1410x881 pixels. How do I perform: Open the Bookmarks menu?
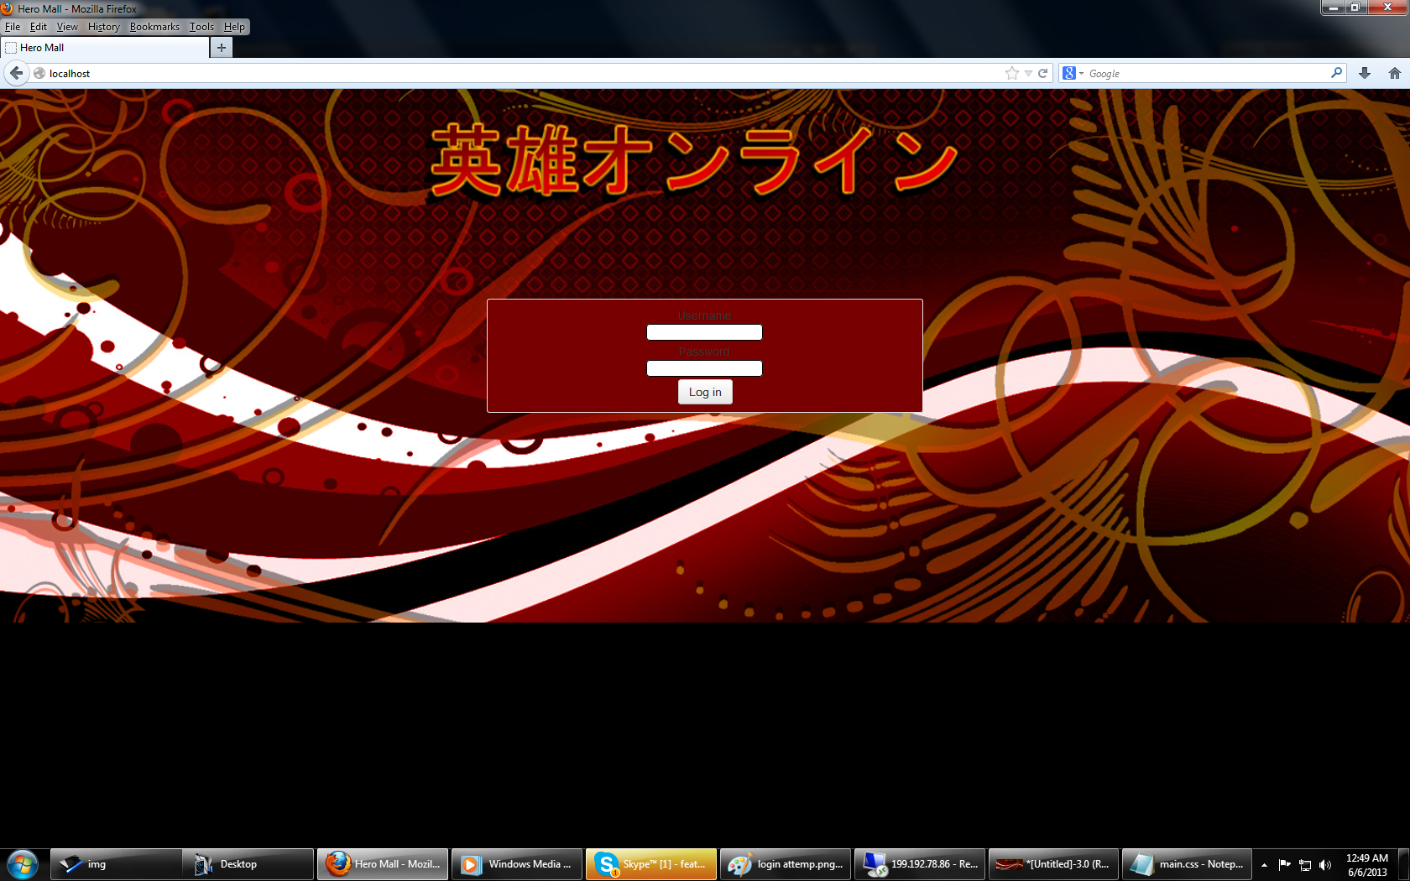(154, 27)
